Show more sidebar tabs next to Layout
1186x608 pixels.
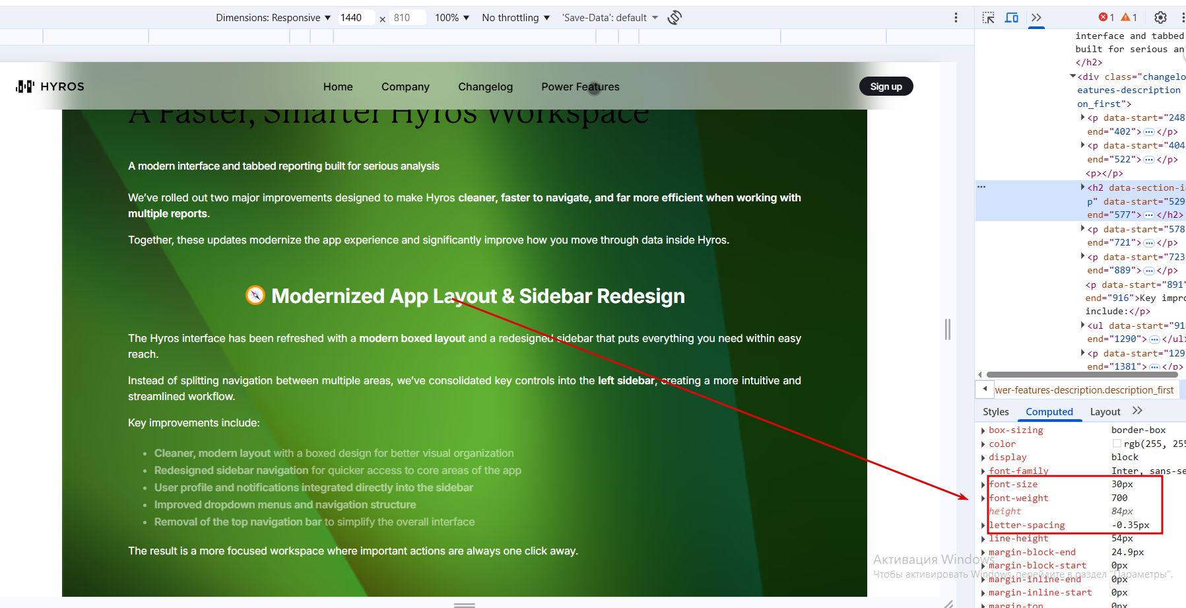pyautogui.click(x=1137, y=411)
